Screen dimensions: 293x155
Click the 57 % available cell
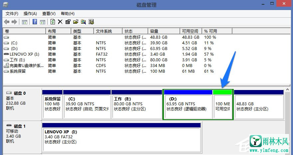pyautogui.click(x=209, y=54)
